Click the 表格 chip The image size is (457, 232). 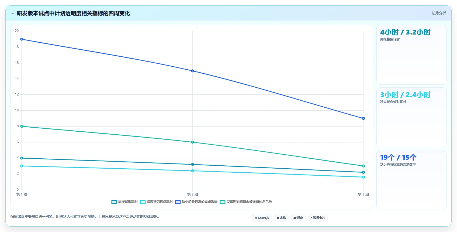281,218
